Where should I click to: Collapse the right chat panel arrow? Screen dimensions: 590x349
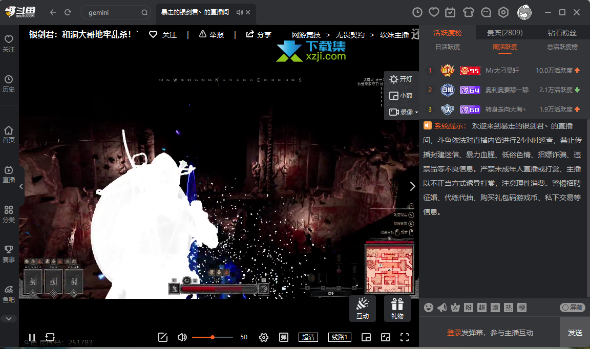[x=412, y=186]
